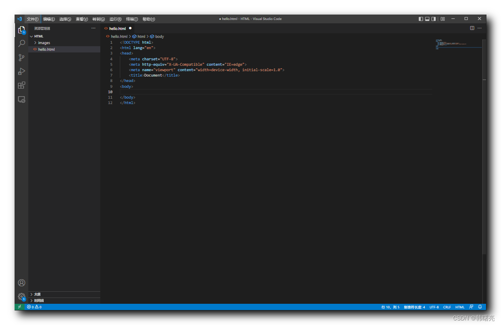Click the errors and warnings indicator
501x325 pixels.
coord(34,307)
